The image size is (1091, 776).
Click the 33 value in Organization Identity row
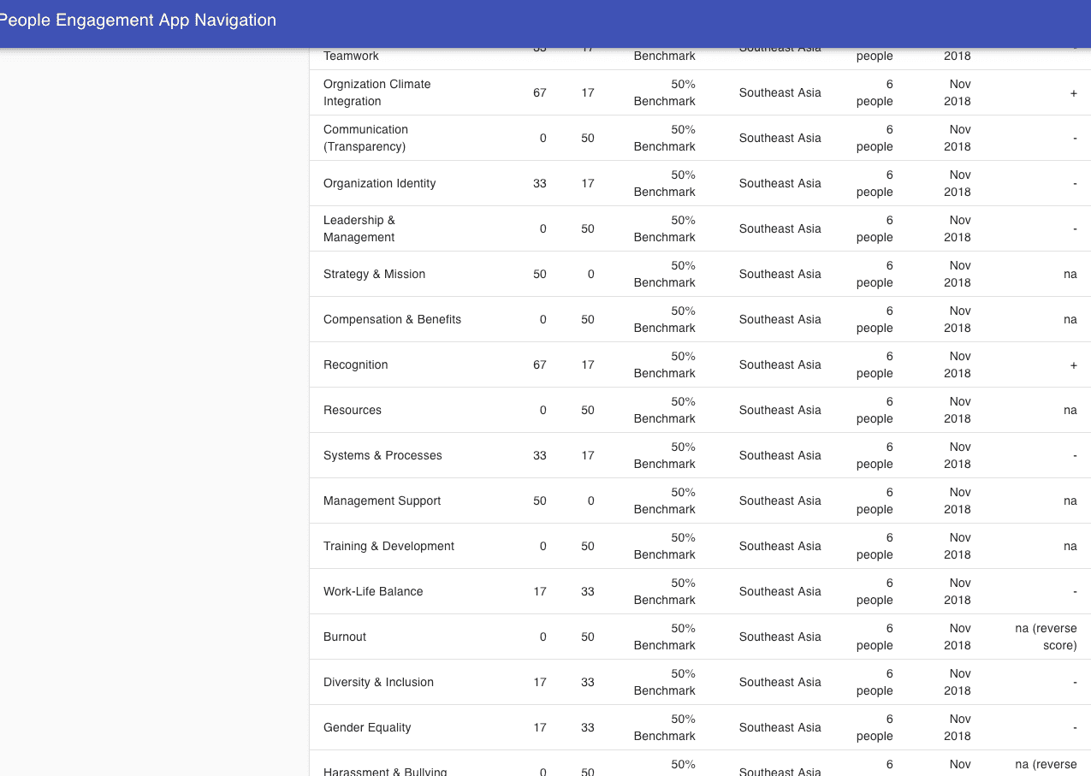click(540, 183)
